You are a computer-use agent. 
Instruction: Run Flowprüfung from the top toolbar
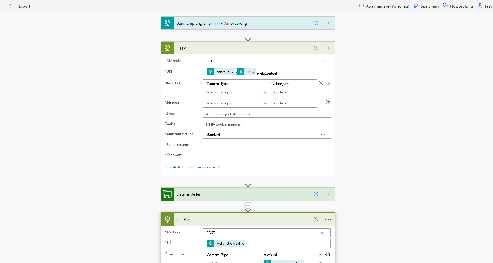pos(458,6)
